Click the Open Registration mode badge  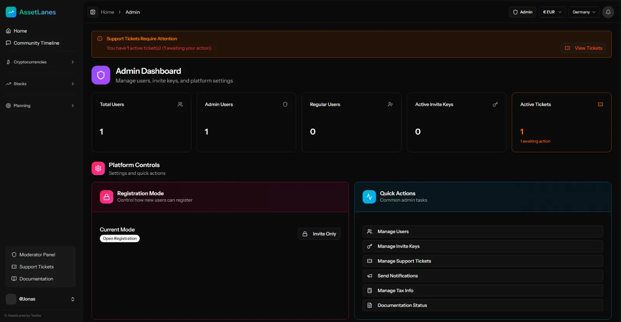(x=120, y=238)
